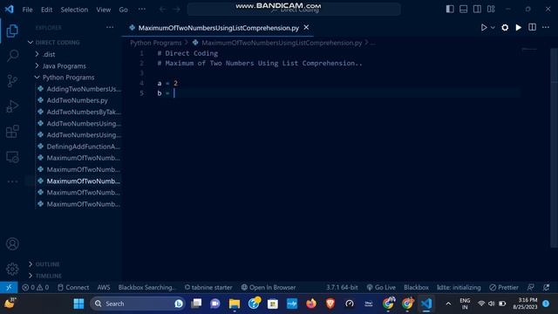
Task: Open Customize Layout icon
Action: click(491, 10)
